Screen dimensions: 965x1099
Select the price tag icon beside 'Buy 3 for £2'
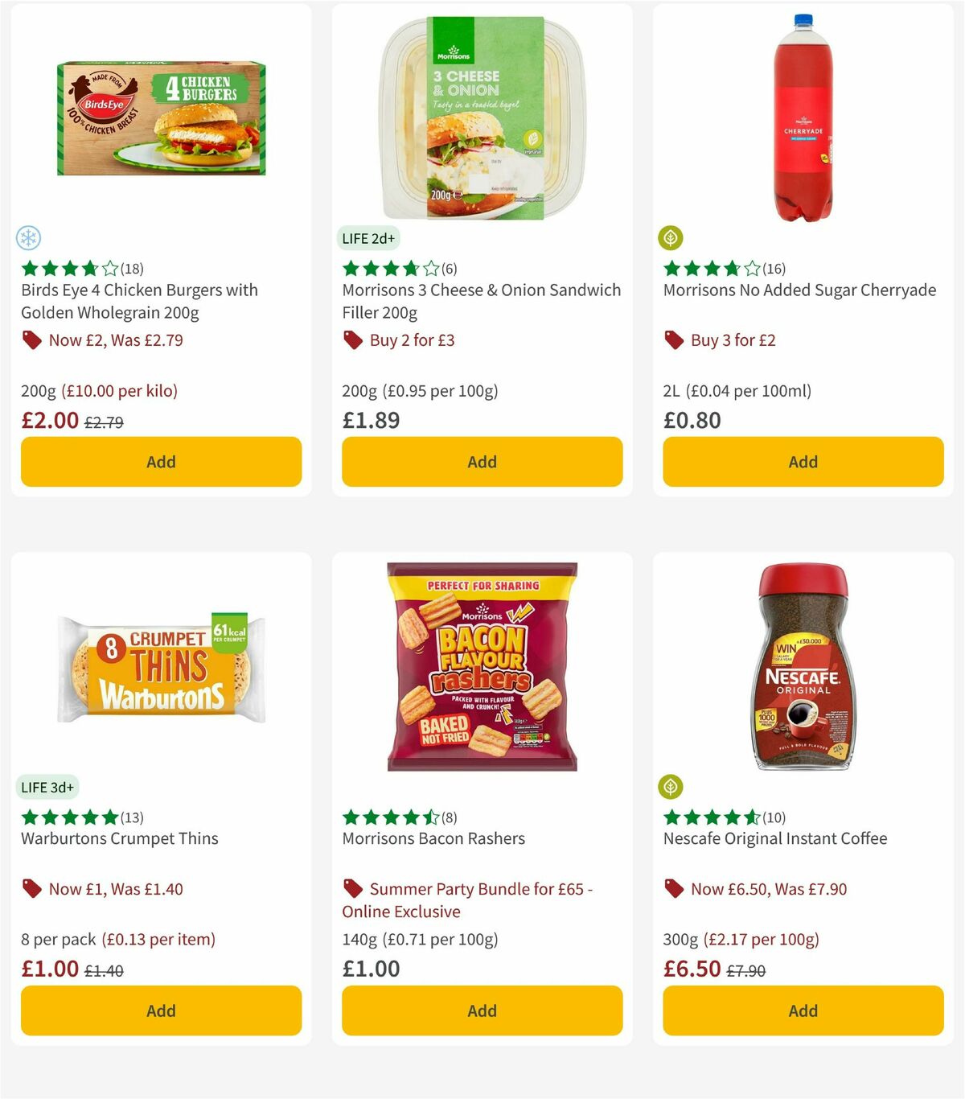click(x=674, y=340)
